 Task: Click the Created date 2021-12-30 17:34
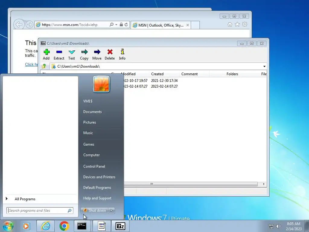click(x=164, y=80)
